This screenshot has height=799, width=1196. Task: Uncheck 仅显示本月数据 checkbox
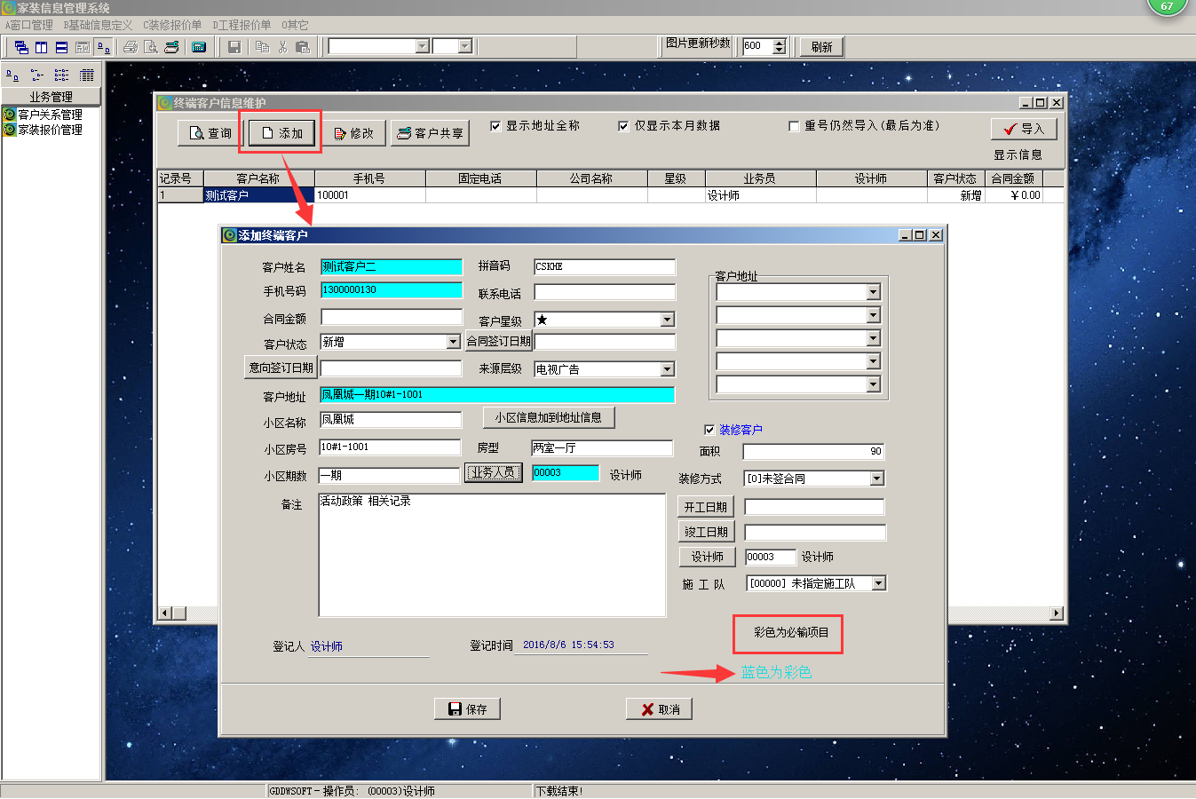[623, 126]
